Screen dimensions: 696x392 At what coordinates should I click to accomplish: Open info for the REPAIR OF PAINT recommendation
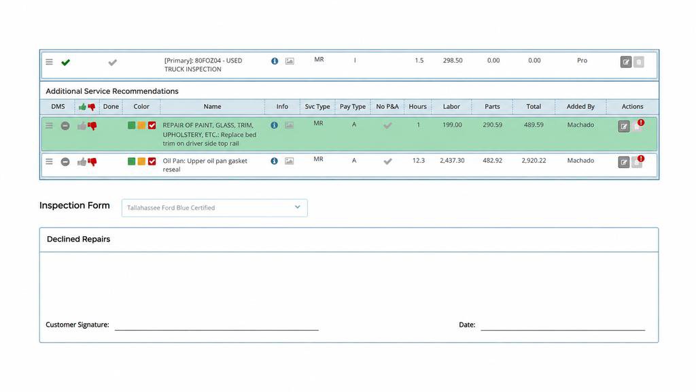tap(275, 125)
